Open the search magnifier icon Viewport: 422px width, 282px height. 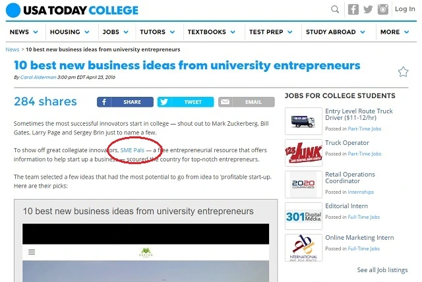click(x=336, y=9)
